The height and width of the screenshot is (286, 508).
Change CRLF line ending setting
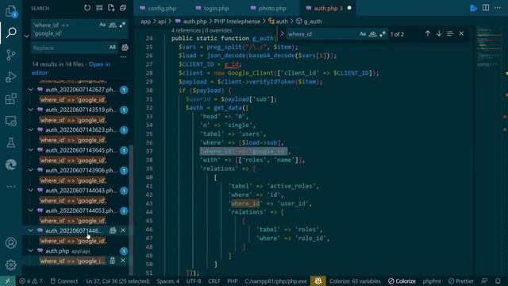214,280
